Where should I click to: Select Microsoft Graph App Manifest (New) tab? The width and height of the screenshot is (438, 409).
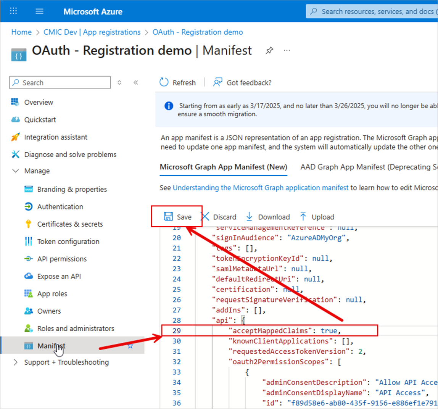pos(223,167)
